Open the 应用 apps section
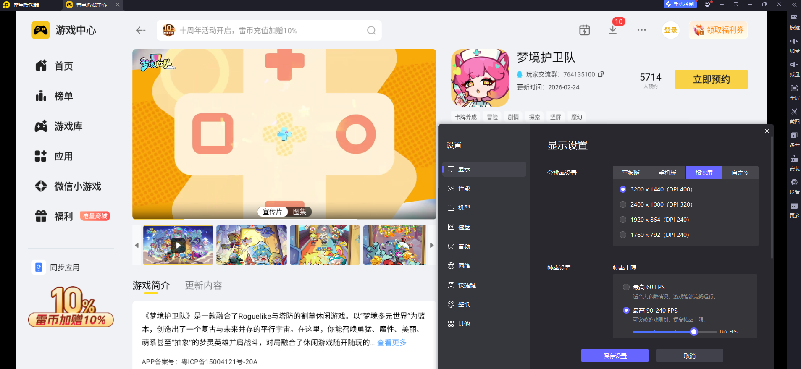The image size is (801, 369). 55,157
